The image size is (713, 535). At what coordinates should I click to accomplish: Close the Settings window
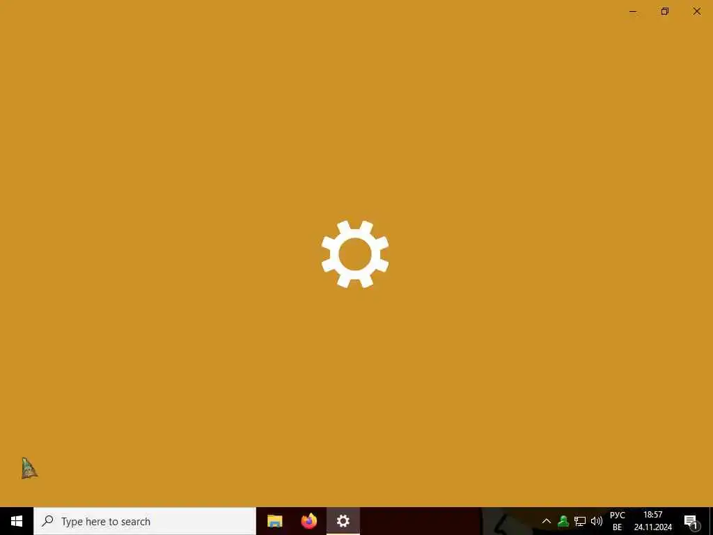click(x=696, y=11)
